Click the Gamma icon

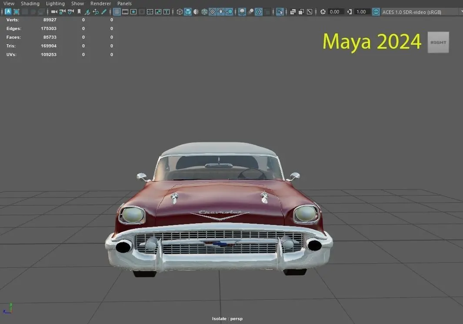tap(350, 12)
